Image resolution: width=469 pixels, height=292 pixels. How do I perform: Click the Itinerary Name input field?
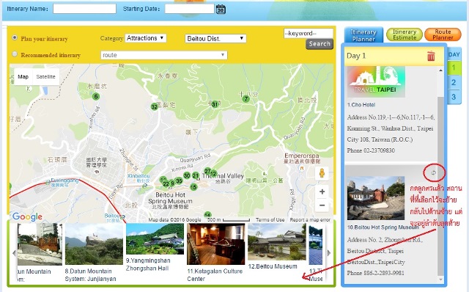click(x=85, y=9)
